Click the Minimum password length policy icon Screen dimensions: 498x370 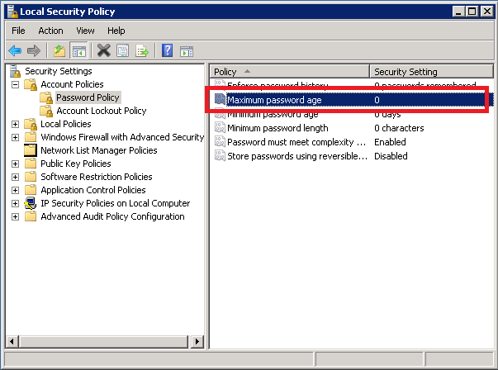(x=220, y=127)
